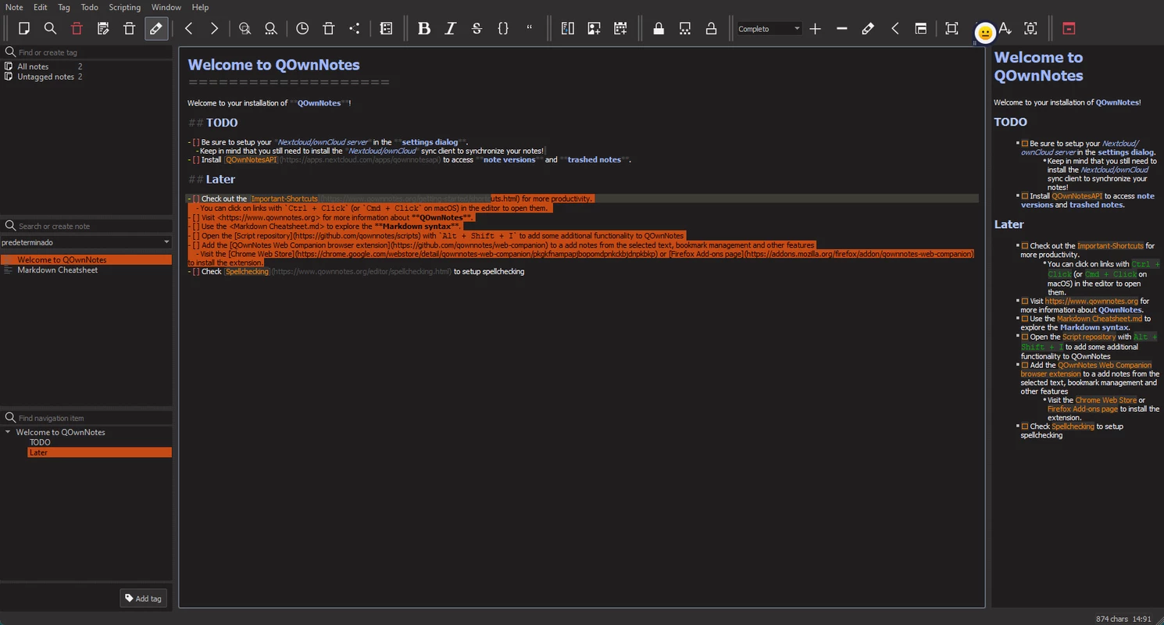Click the share note icon
The height and width of the screenshot is (625, 1164).
(355, 29)
